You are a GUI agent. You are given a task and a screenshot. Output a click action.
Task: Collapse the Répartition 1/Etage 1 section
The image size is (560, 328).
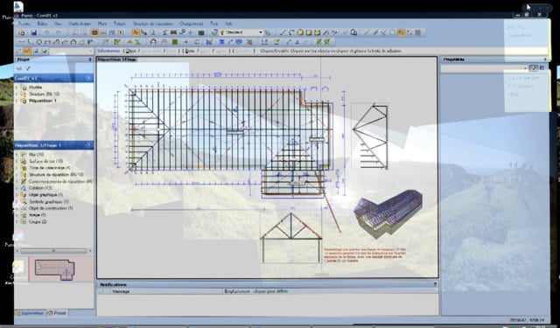pos(89,145)
